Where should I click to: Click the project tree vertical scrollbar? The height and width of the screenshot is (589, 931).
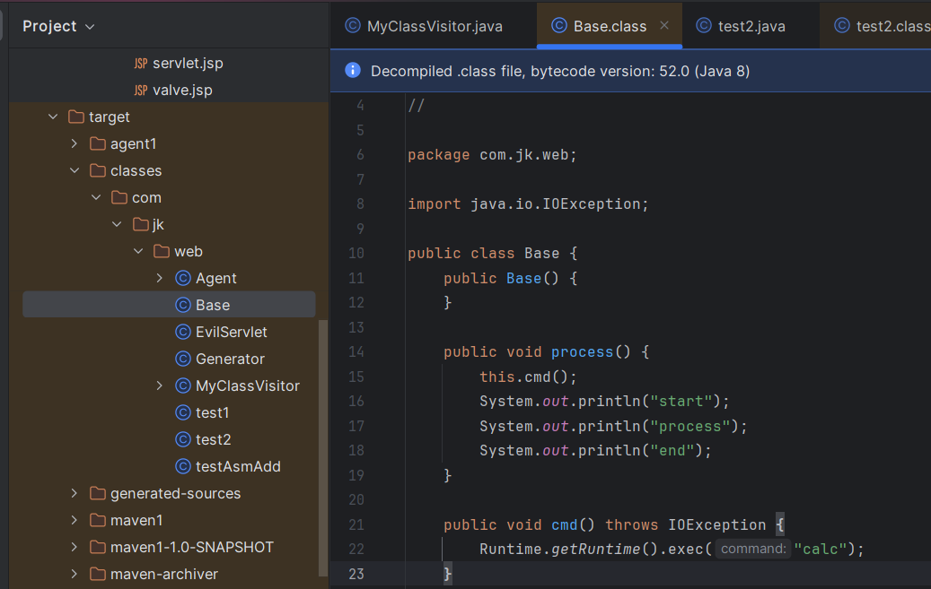(323, 448)
